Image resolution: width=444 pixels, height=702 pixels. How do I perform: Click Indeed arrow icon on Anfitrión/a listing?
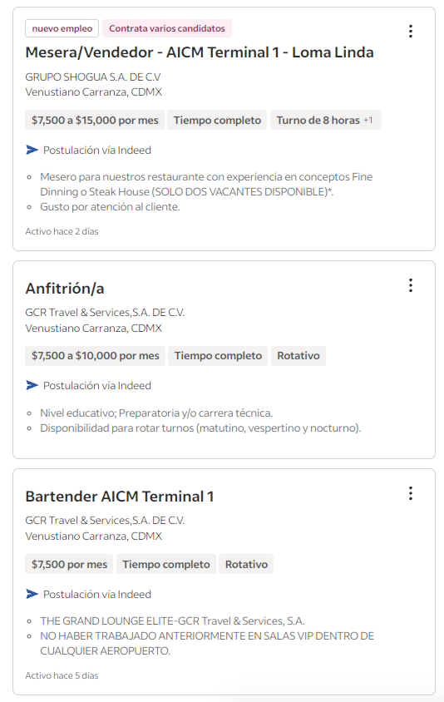coord(32,385)
